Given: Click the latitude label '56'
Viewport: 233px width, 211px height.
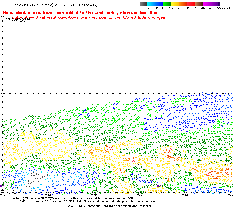Looking at the screenshot, I should click(x=2, y=92).
